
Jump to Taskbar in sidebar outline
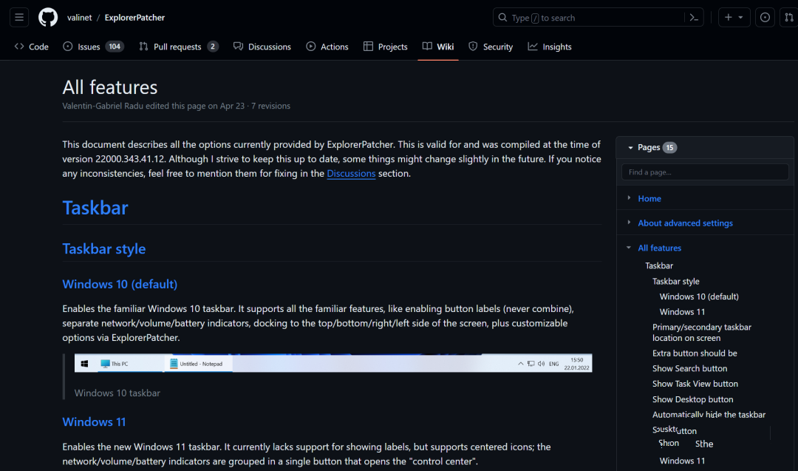(x=659, y=265)
